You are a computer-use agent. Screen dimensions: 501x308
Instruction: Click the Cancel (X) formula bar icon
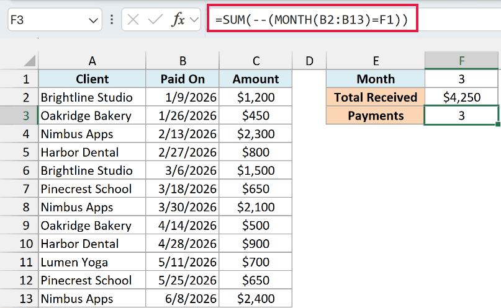pyautogui.click(x=133, y=20)
